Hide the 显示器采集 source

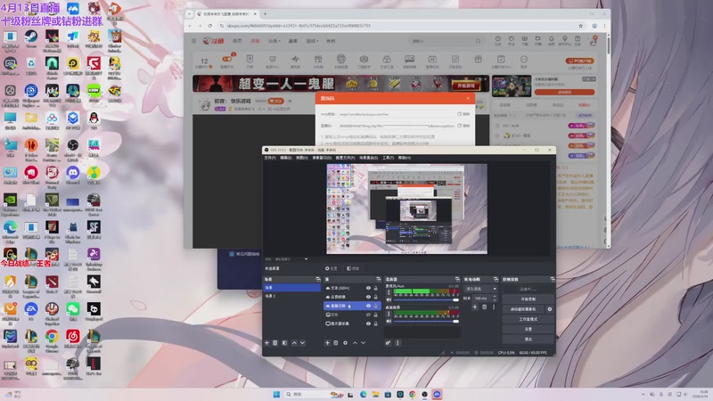click(368, 323)
